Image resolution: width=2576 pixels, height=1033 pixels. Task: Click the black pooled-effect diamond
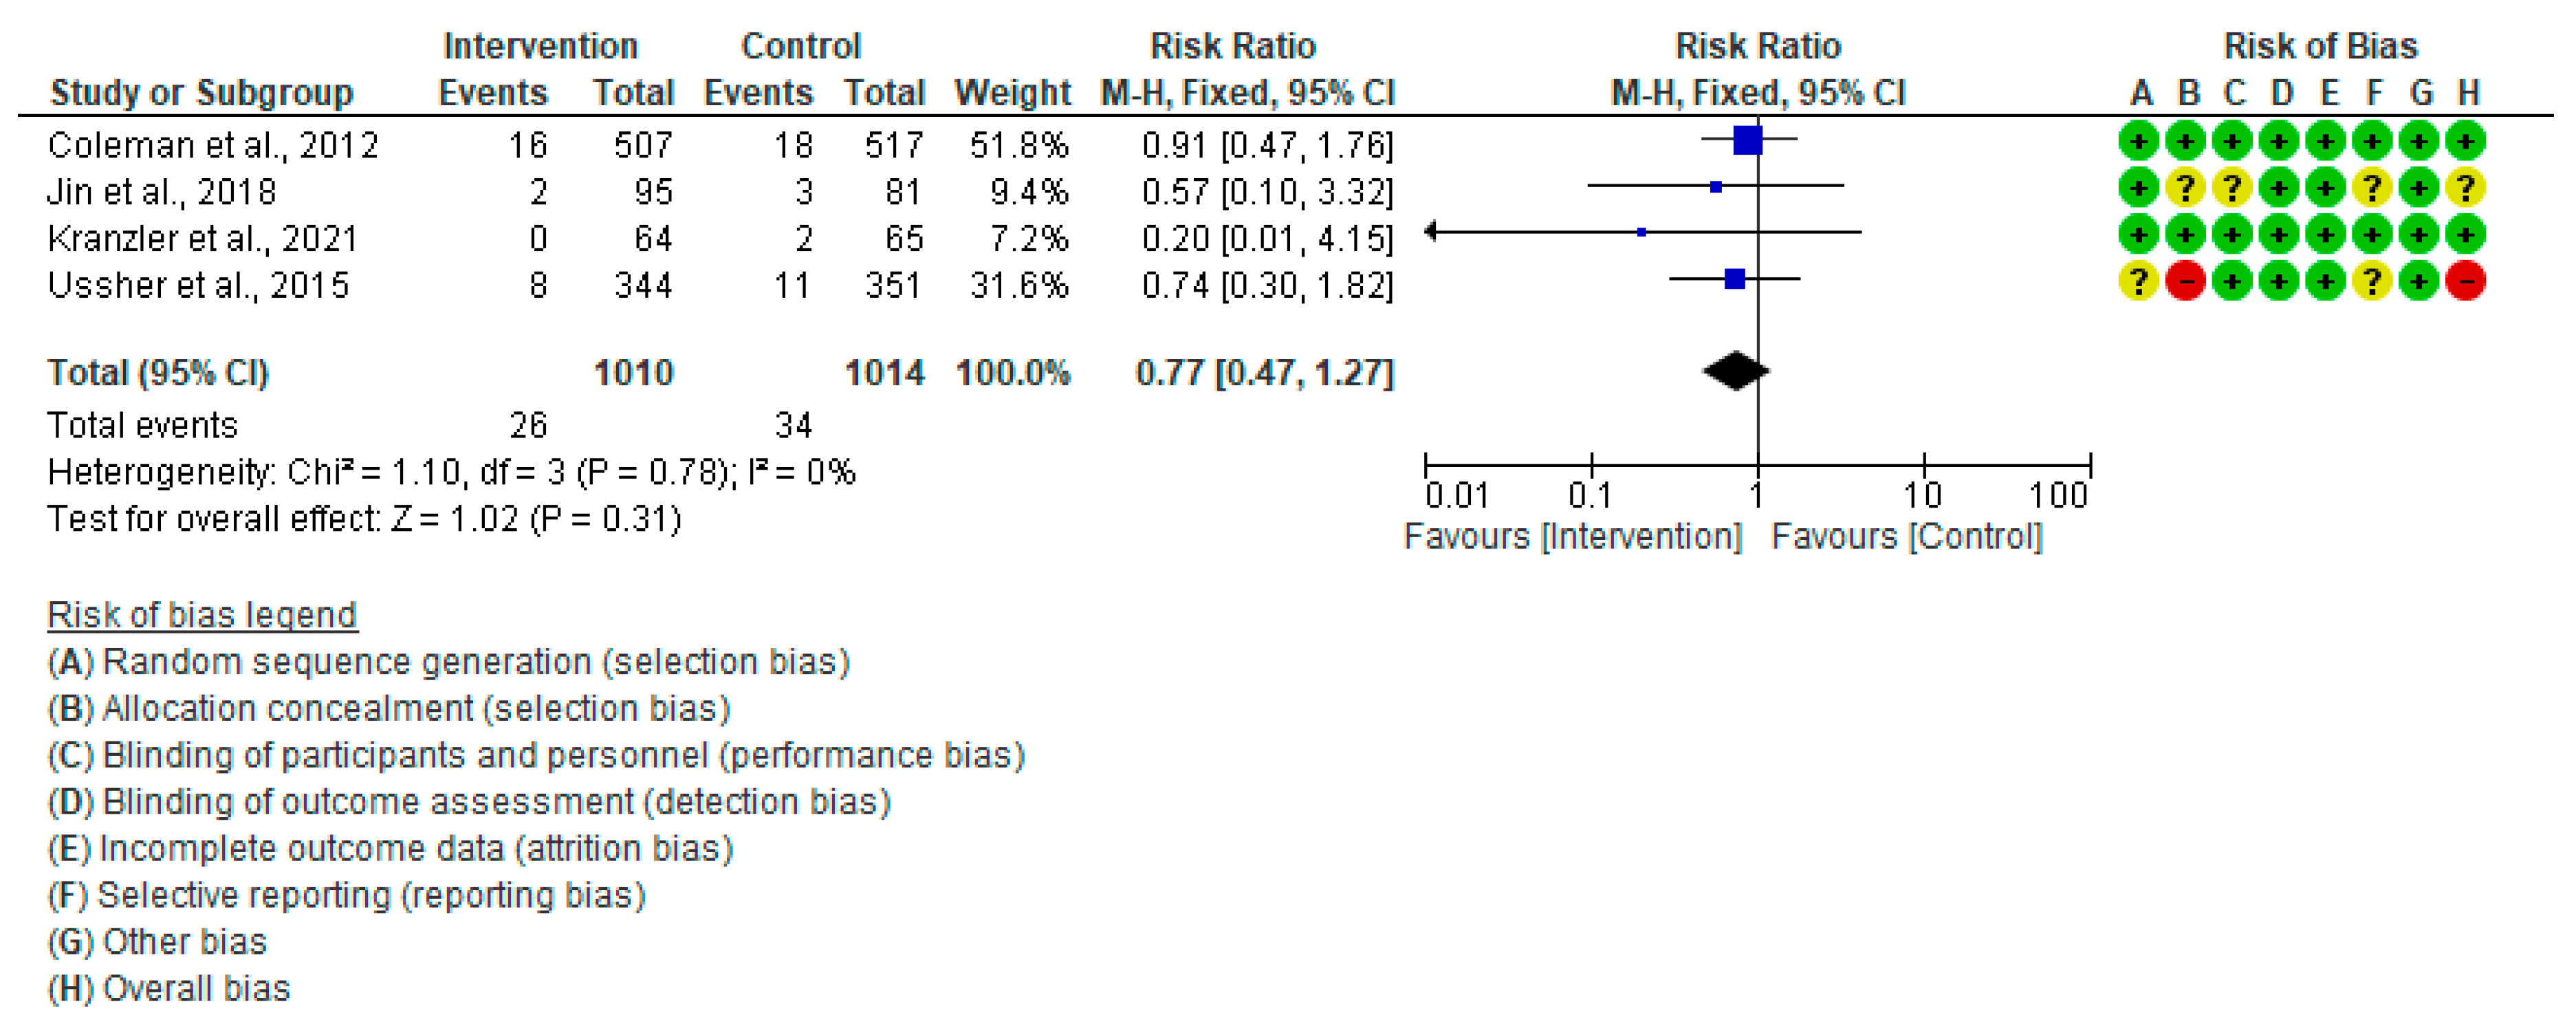pos(1735,372)
